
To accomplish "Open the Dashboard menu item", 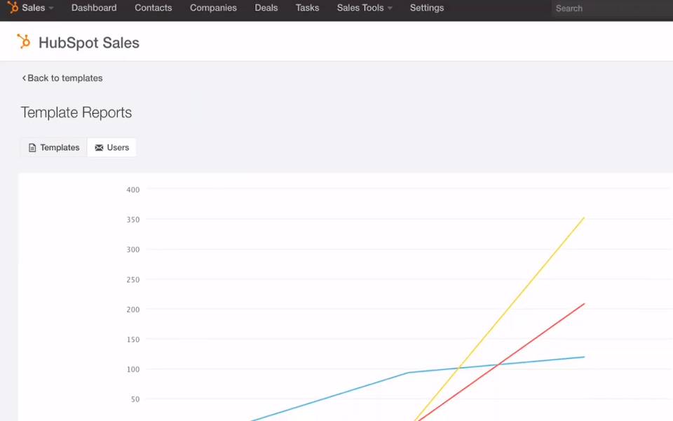I will (x=94, y=8).
